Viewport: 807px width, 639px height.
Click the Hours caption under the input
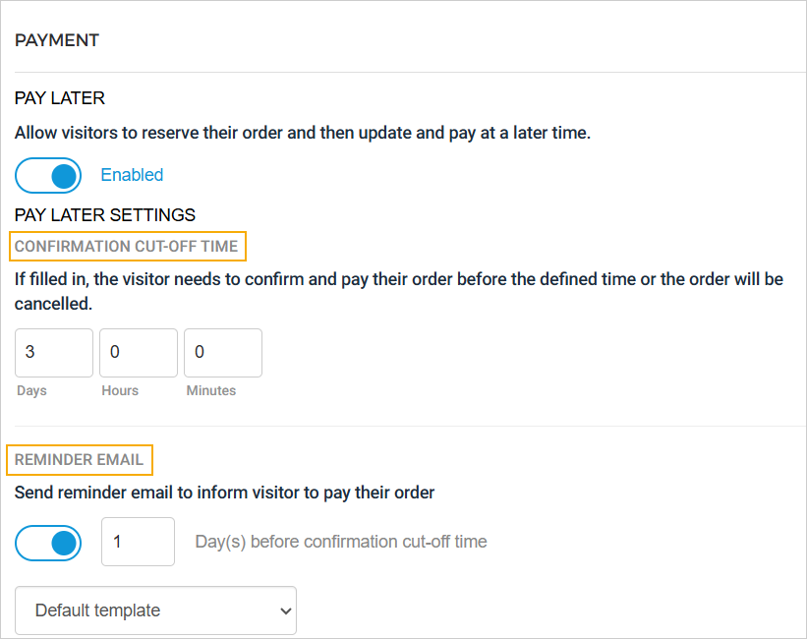pos(120,390)
